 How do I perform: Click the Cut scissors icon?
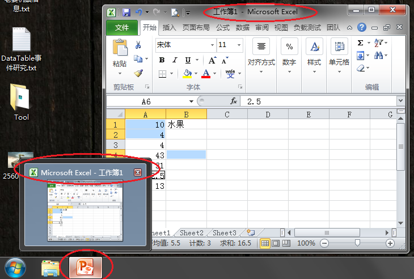tap(138, 45)
